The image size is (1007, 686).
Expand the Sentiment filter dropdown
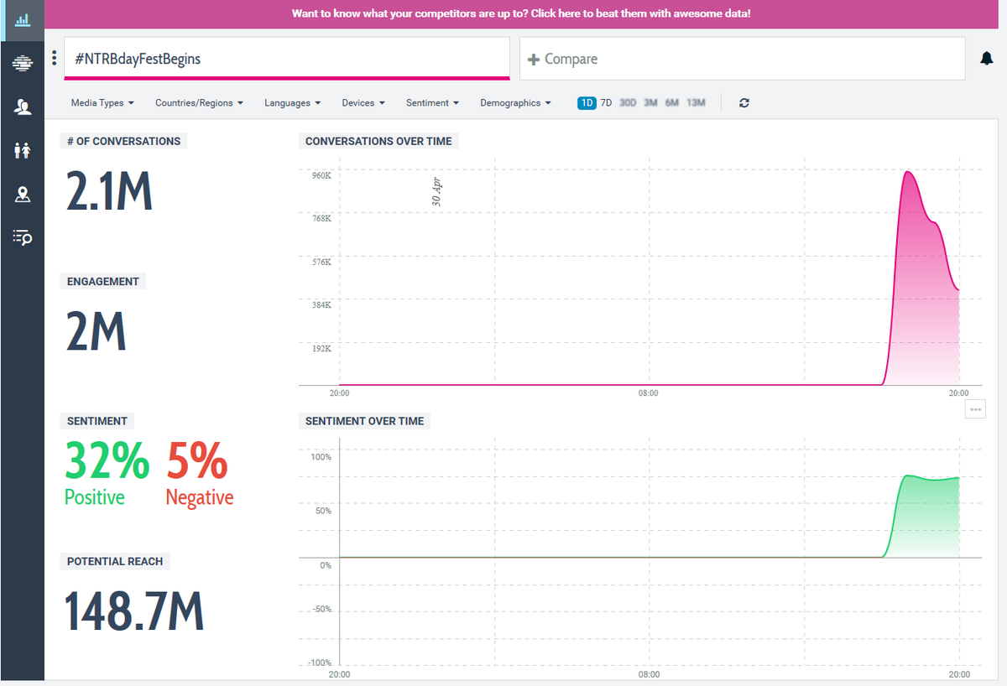(432, 103)
